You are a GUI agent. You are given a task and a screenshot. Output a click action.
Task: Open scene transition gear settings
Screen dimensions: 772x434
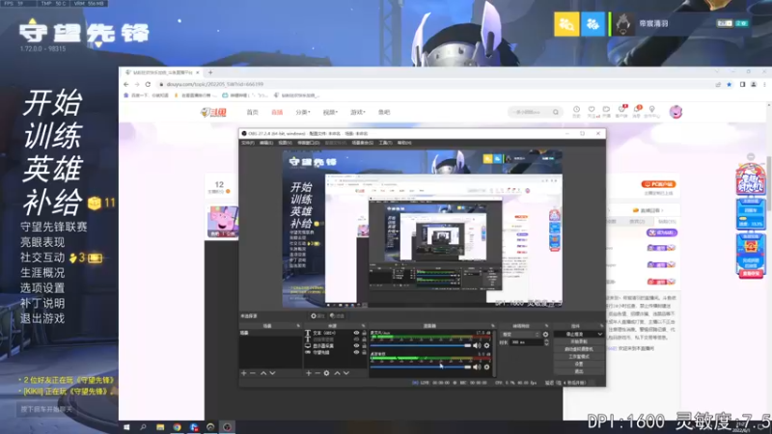(x=545, y=335)
